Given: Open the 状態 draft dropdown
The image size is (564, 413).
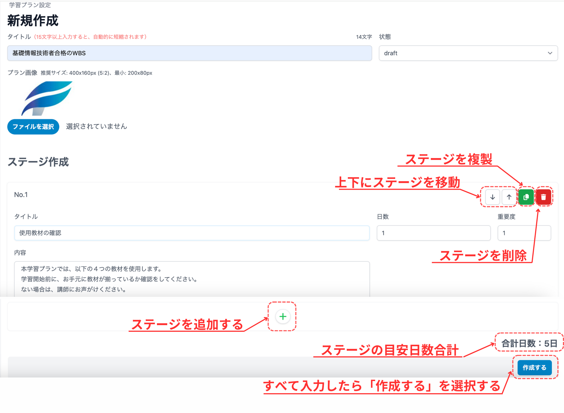Looking at the screenshot, I should 468,53.
